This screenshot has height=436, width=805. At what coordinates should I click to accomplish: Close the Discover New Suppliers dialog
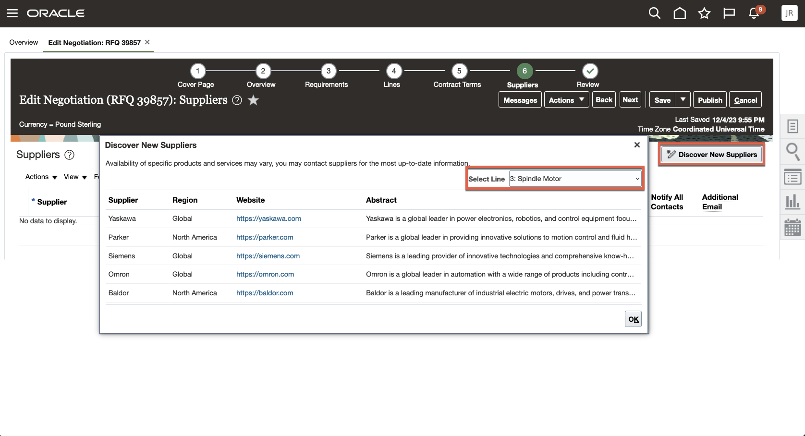(637, 145)
